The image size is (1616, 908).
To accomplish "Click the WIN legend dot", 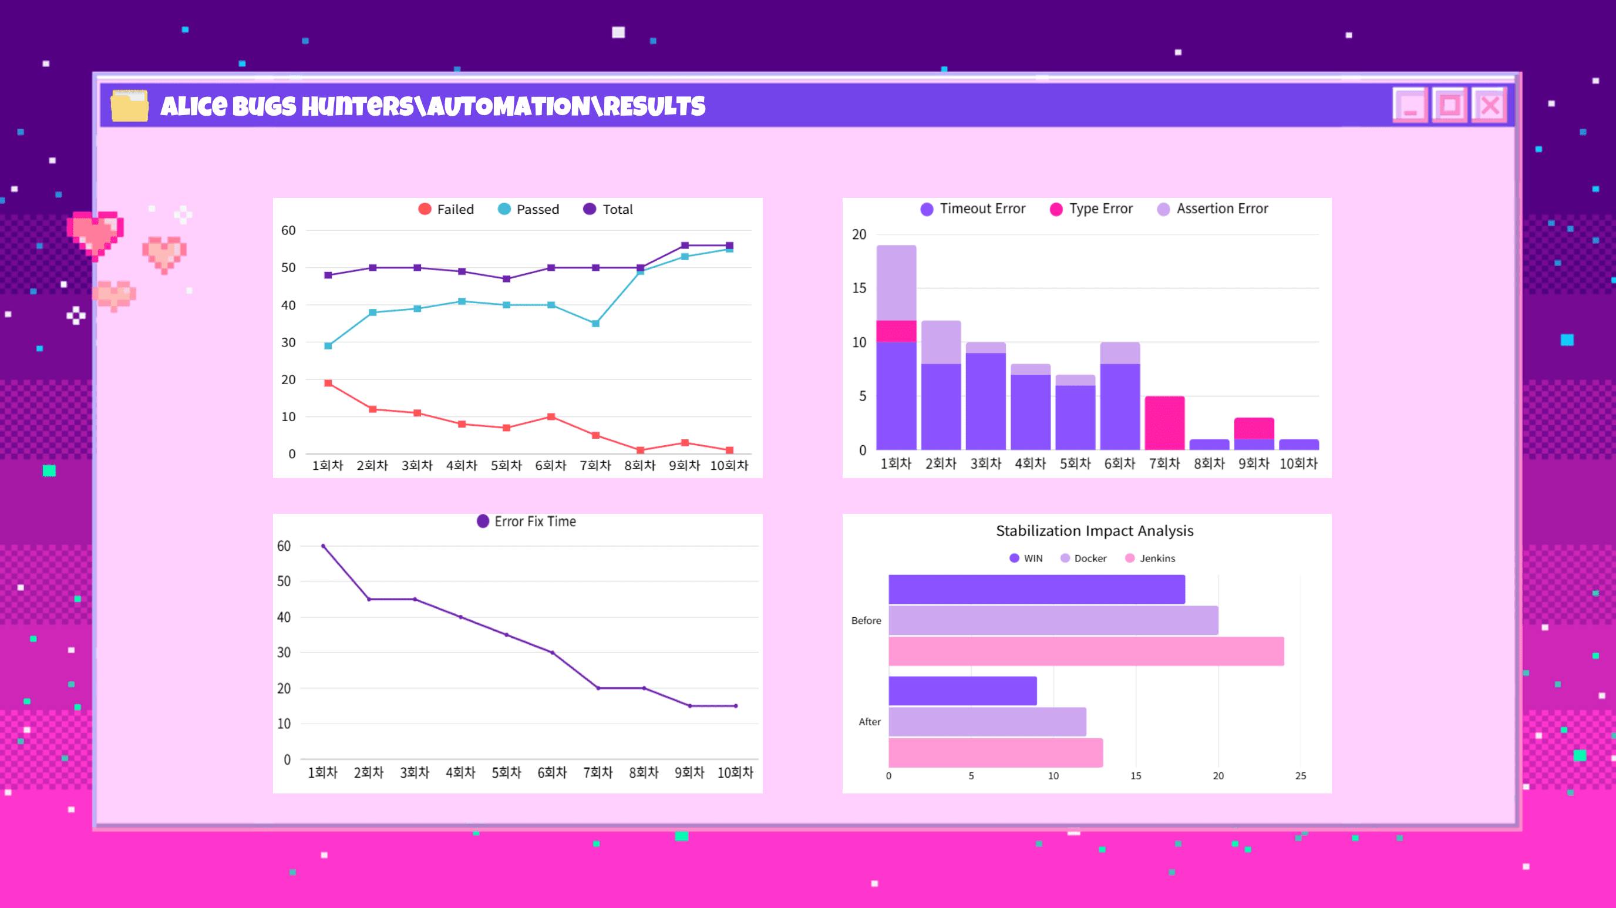I will tap(1014, 558).
